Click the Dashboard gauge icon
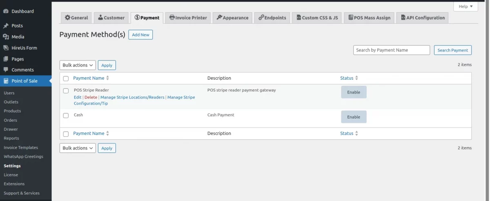This screenshot has height=201, width=490. click(x=6, y=11)
